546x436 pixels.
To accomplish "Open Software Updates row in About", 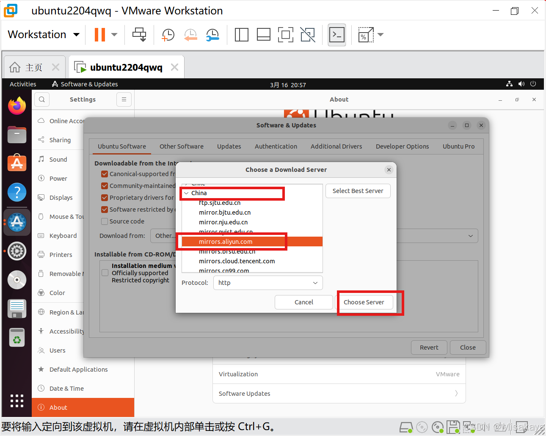I will click(x=339, y=394).
